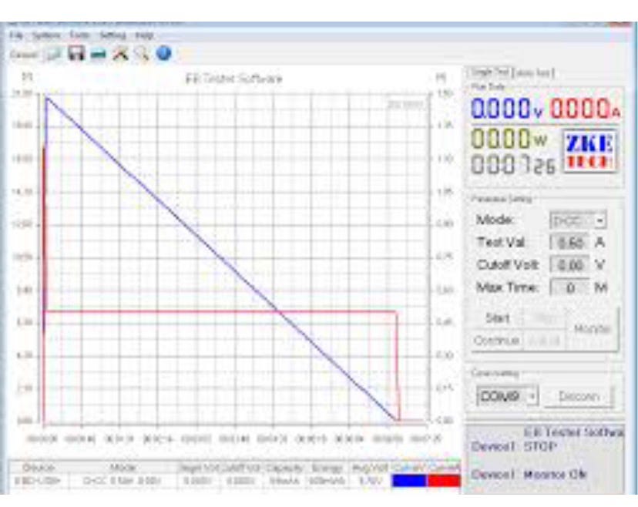Click the crossed tools settings icon
This screenshot has height=507, width=638.
pos(120,53)
